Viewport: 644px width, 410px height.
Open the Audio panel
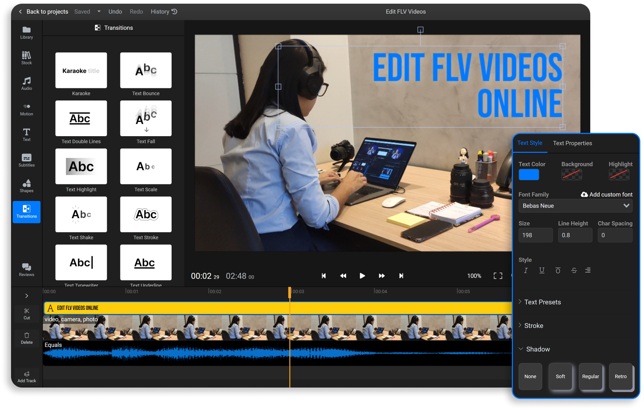pos(26,83)
